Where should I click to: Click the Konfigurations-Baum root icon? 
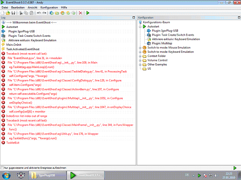[140, 22]
